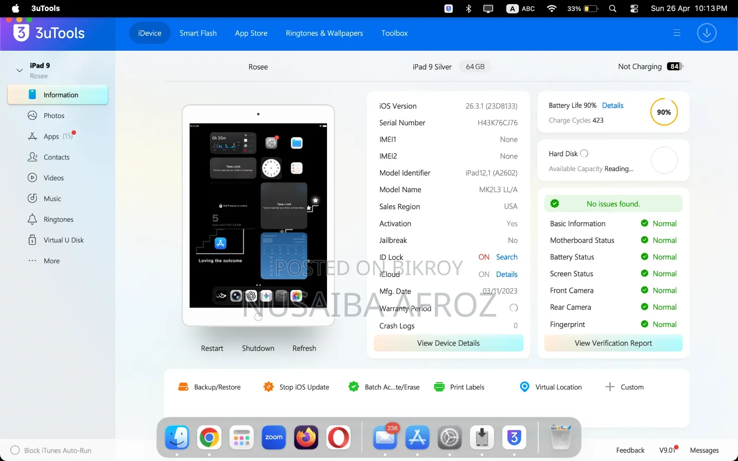
Task: Open Ringtones in the sidebar
Action: 58,219
